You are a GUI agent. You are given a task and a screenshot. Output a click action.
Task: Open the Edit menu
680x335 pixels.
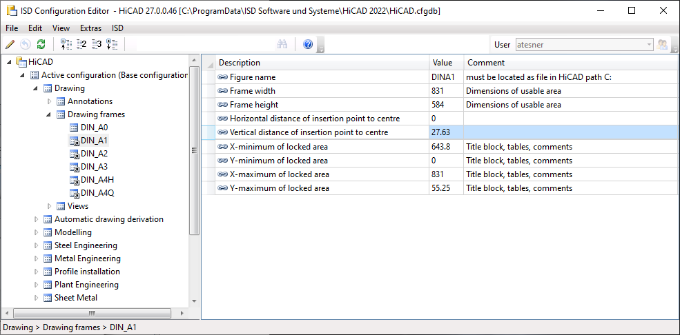(x=35, y=28)
